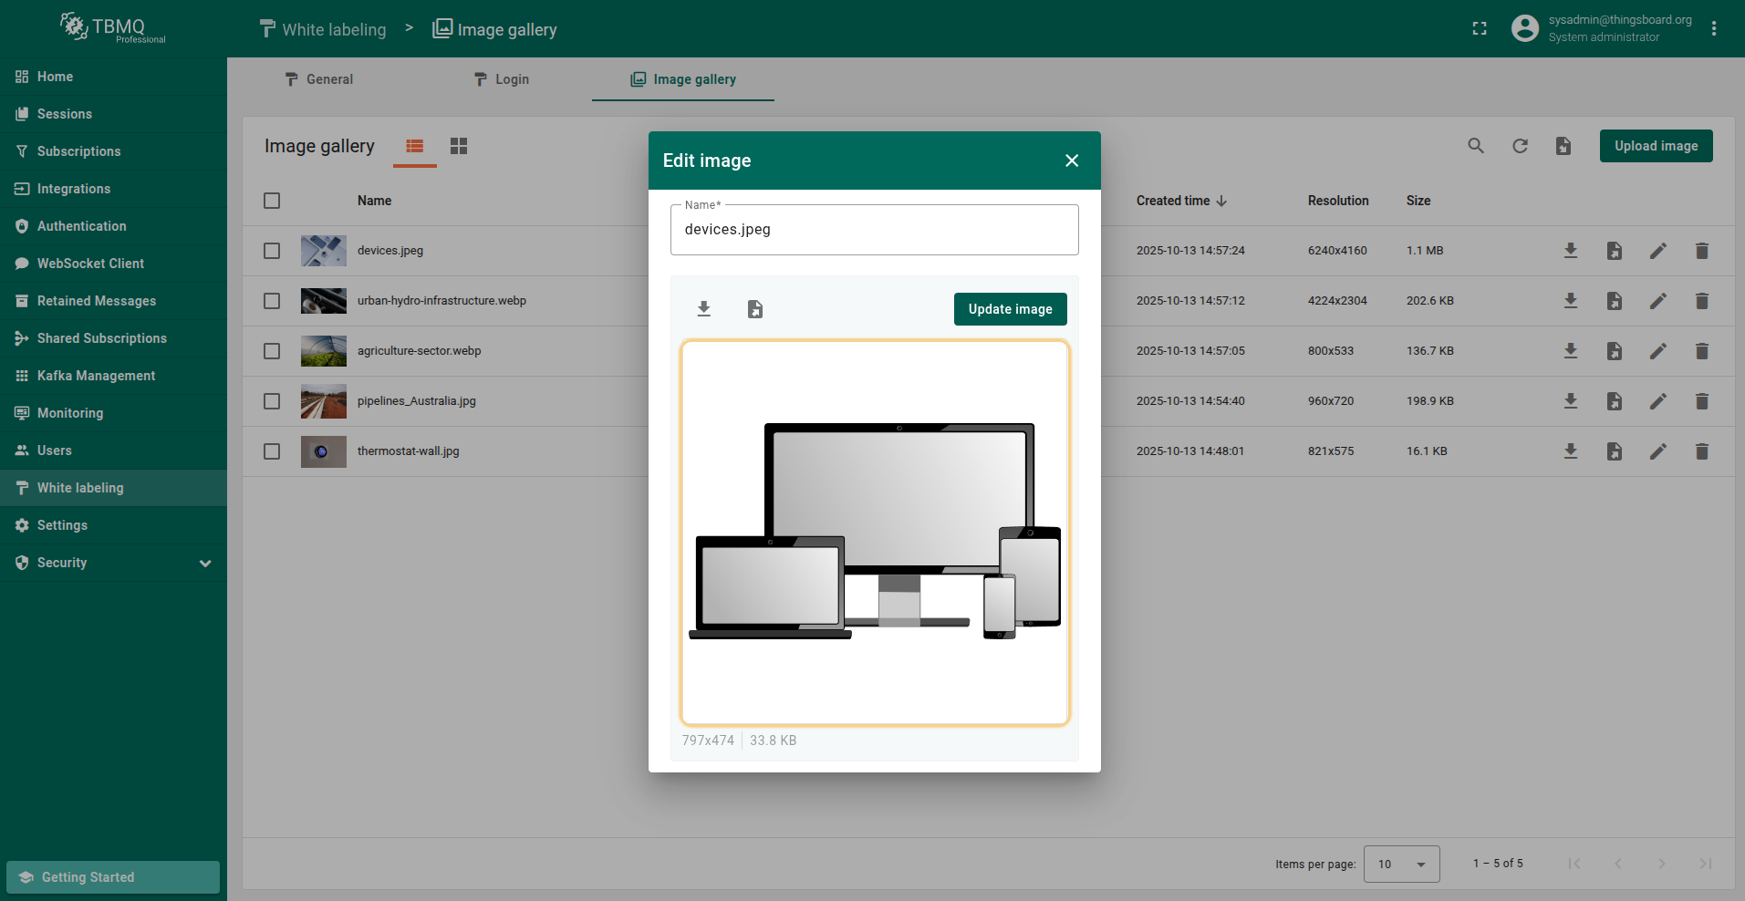Toggle the select-all checkbox in header
Viewport: 1745px width, 901px height.
tap(272, 201)
